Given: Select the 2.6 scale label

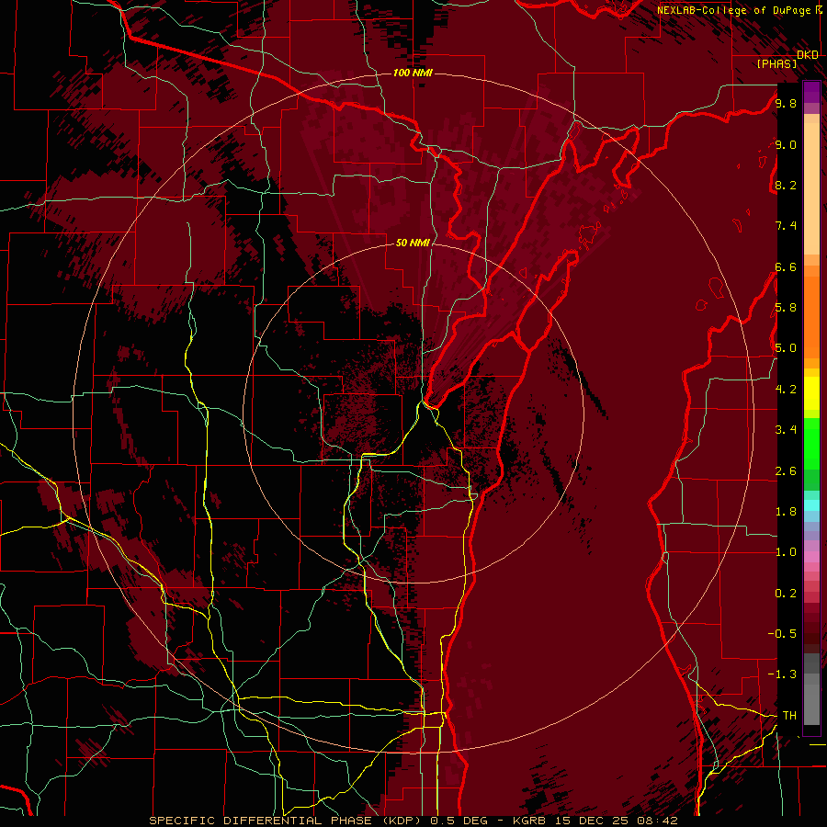Looking at the screenshot, I should (786, 471).
